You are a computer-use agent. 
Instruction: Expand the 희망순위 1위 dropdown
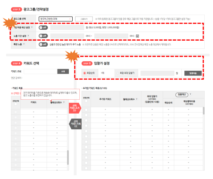tap(106, 73)
